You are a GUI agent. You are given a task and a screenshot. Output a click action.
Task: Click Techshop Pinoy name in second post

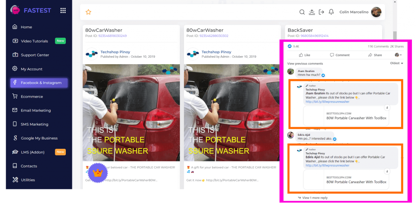tap(216, 52)
